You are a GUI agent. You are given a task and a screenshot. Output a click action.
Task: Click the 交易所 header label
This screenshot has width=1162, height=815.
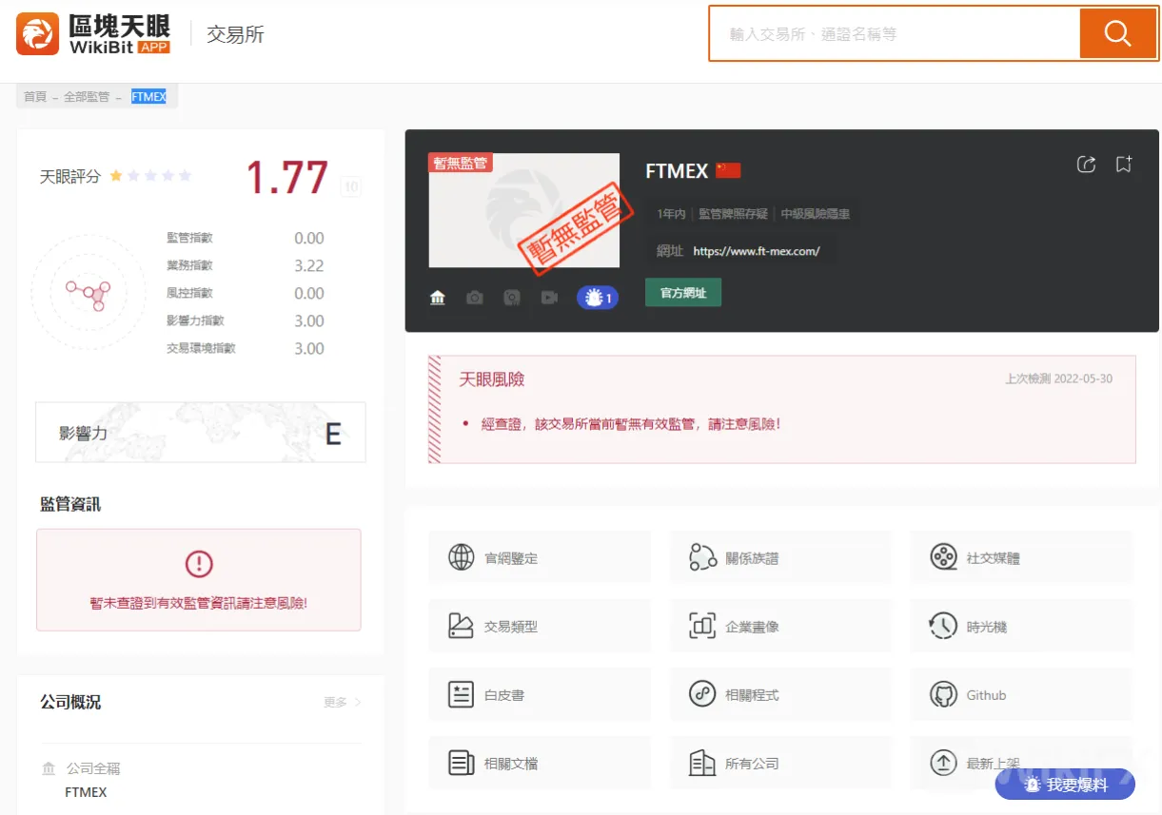click(x=235, y=34)
